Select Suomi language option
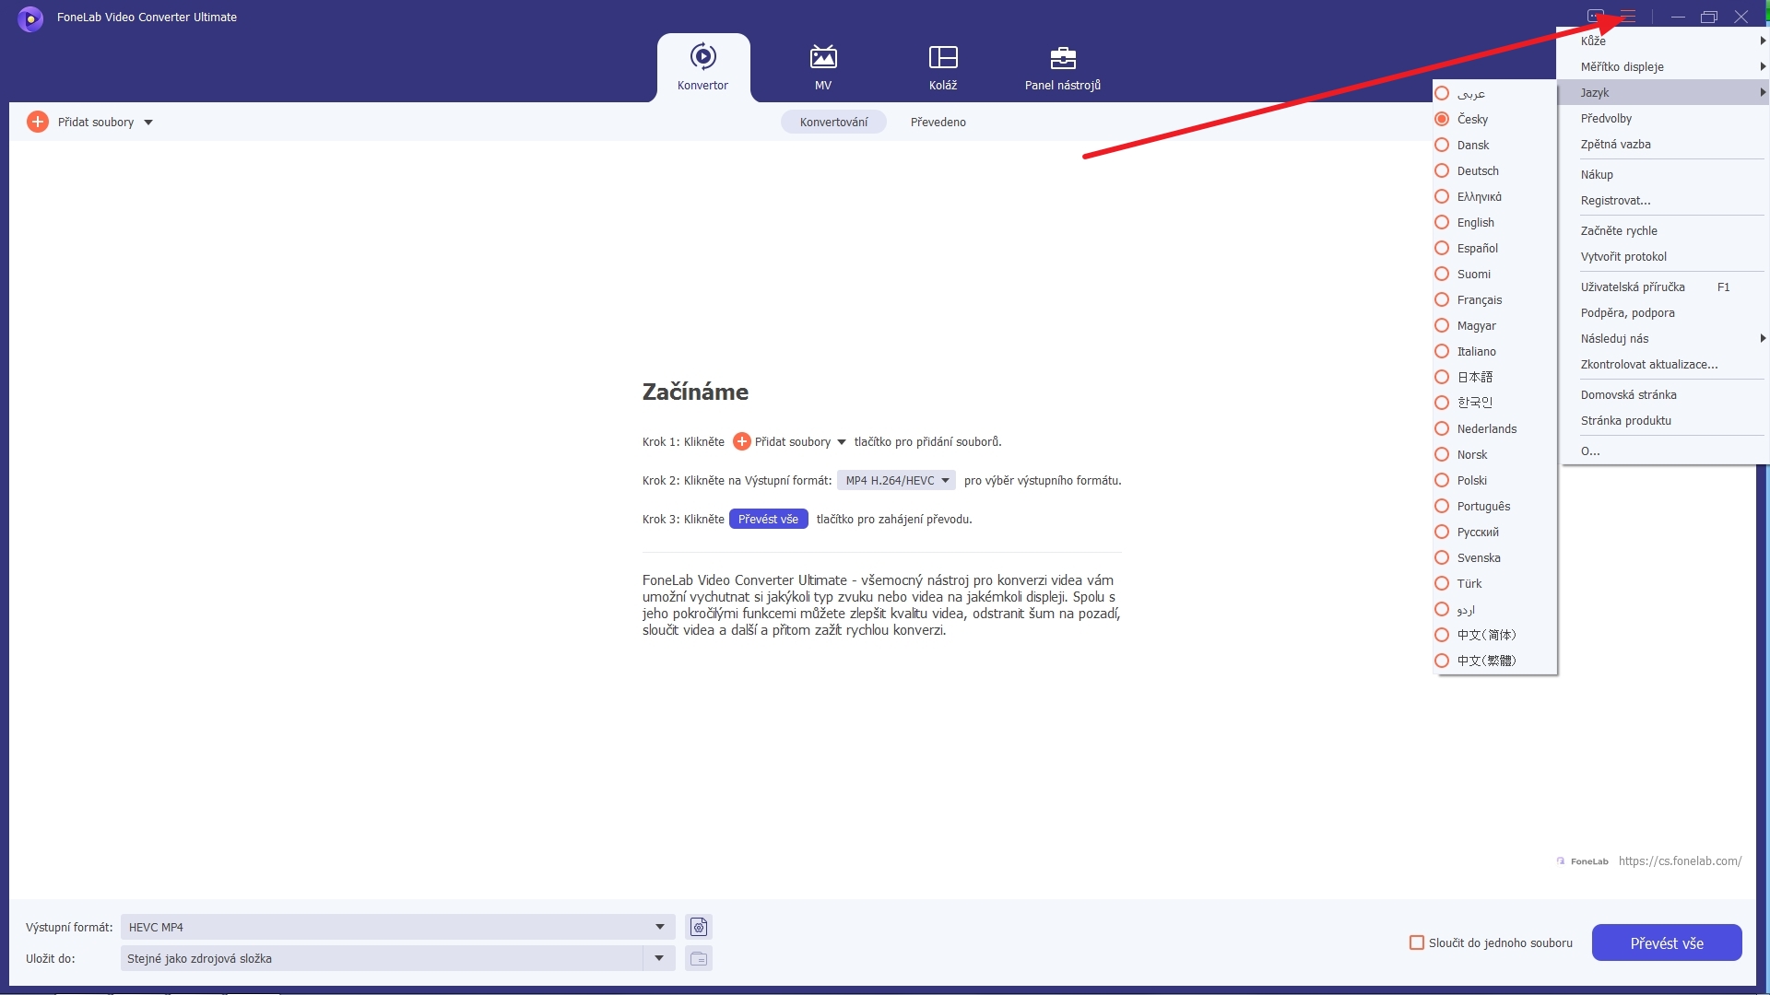The width and height of the screenshot is (1770, 995). coord(1494,274)
